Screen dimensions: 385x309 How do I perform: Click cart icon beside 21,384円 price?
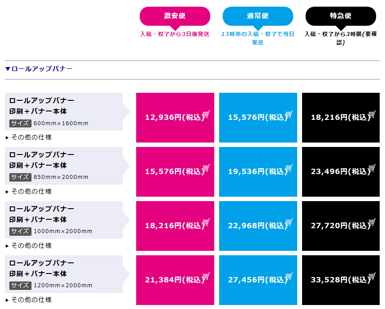point(206,277)
